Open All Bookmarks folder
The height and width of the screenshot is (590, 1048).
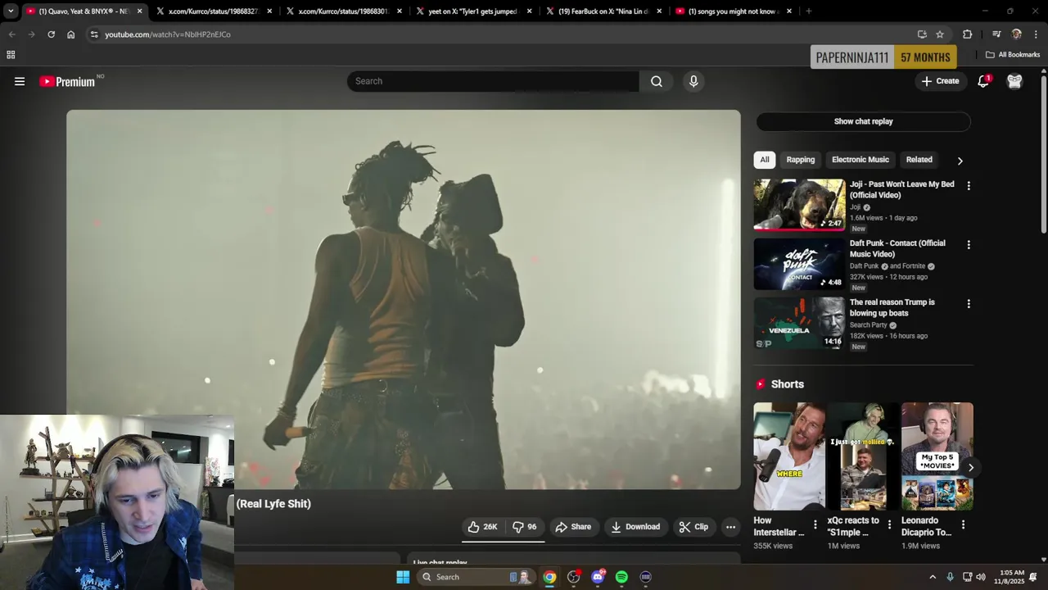1013,55
